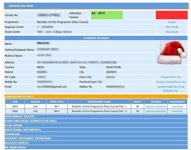
Task: Click the Programme value Bachelor of Arts Programme
Action: click(x=62, y=22)
